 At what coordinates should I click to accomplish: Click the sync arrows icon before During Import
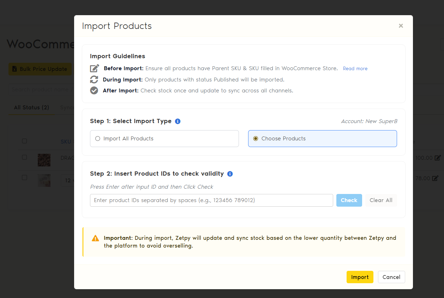tap(94, 79)
